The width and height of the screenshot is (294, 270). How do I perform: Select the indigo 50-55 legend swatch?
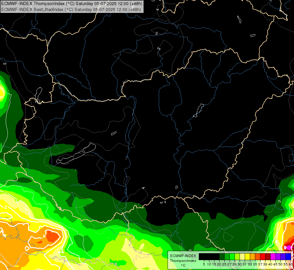click(x=283, y=256)
